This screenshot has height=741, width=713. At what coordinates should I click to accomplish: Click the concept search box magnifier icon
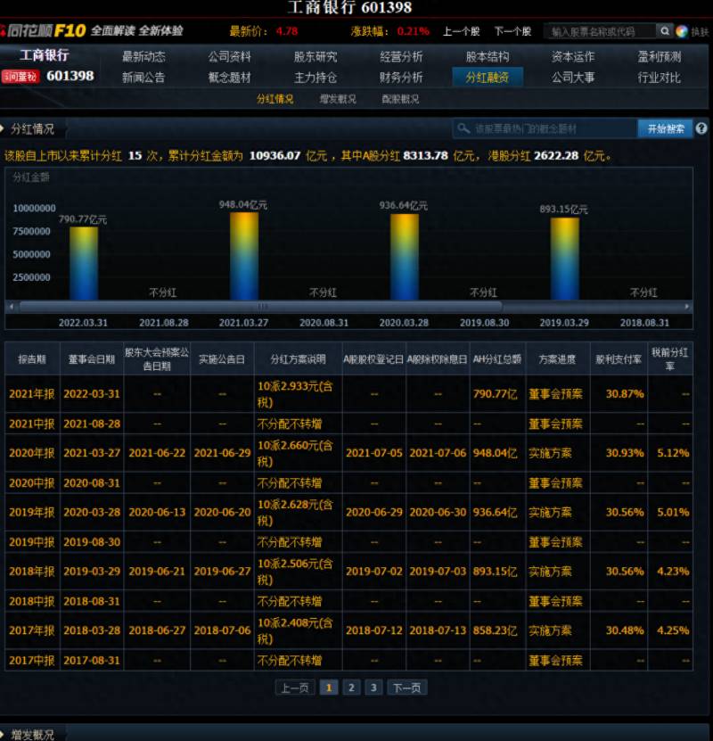pos(463,128)
